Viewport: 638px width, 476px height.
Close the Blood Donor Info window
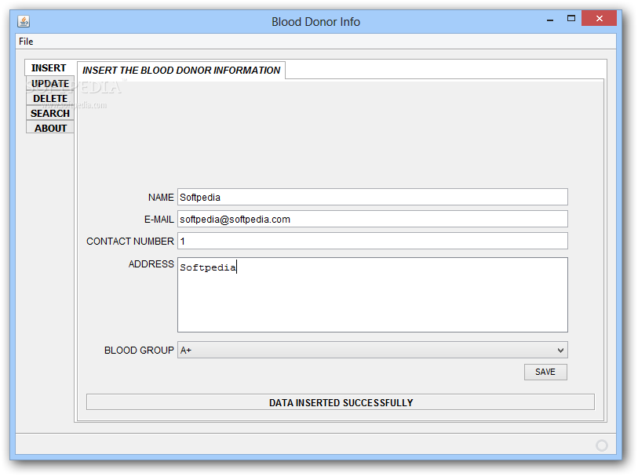(599, 18)
